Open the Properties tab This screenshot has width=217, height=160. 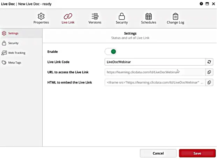click(41, 19)
